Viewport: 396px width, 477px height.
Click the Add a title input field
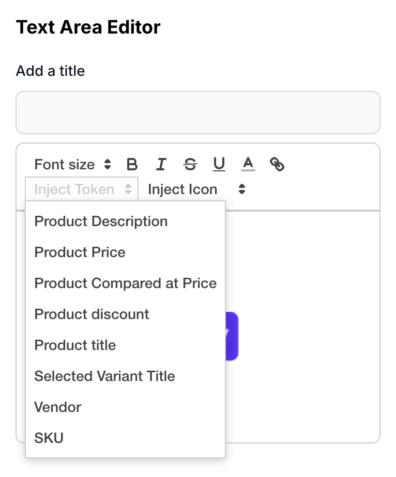(198, 113)
